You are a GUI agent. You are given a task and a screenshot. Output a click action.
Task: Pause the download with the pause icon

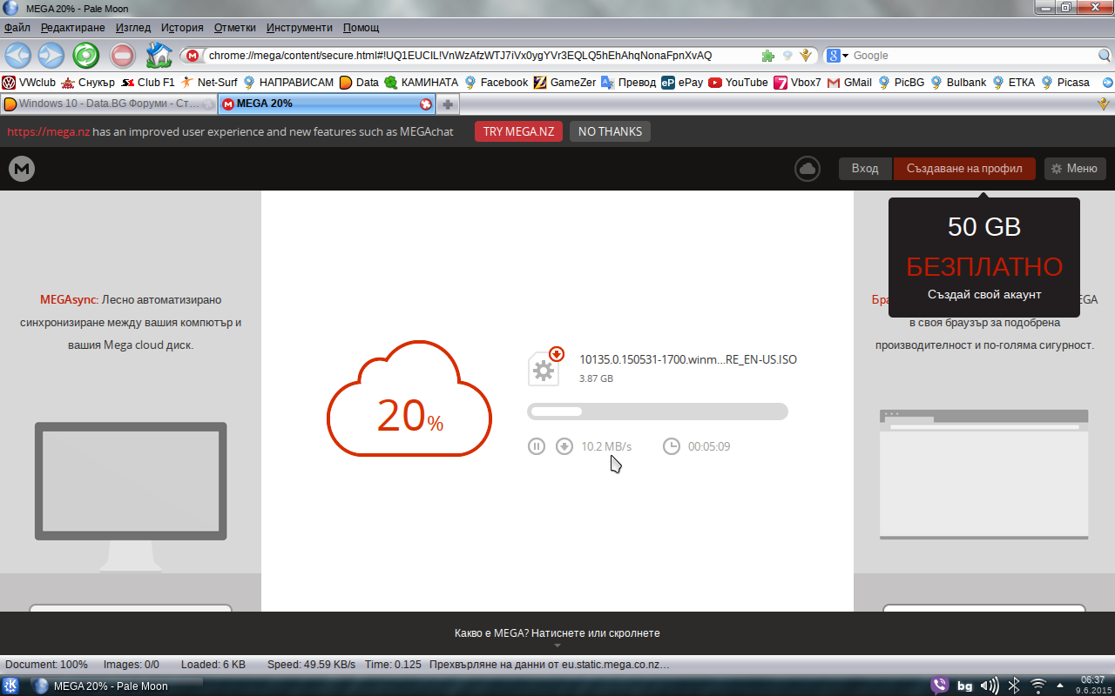[x=537, y=446]
